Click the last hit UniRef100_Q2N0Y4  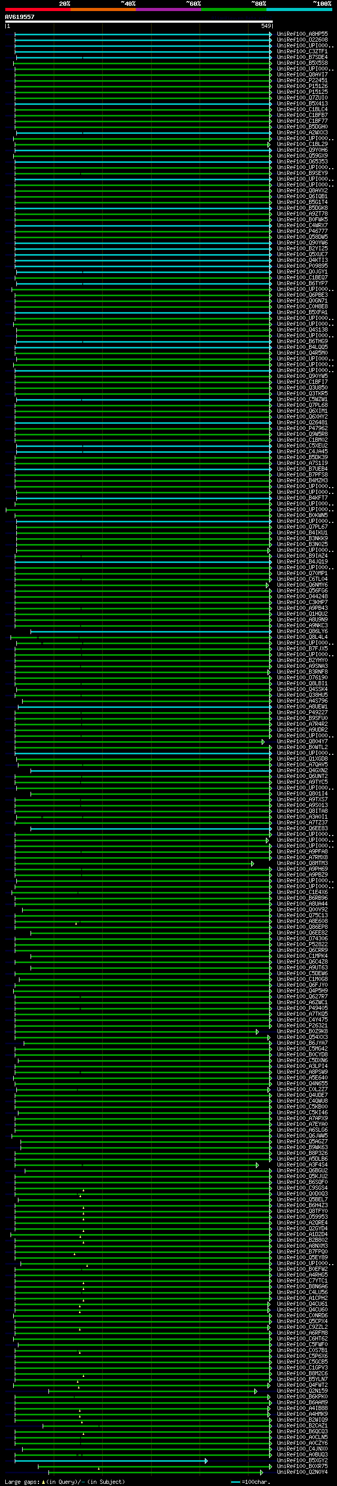[302, 1472]
